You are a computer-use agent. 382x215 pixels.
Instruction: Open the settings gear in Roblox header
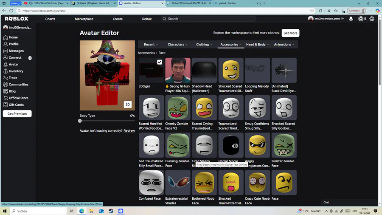[372, 19]
